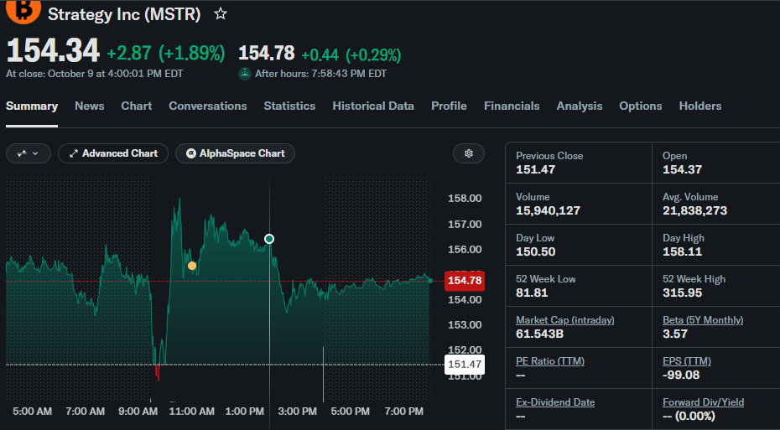
Task: Click the Ex-Dividend Date link
Action: 555,402
